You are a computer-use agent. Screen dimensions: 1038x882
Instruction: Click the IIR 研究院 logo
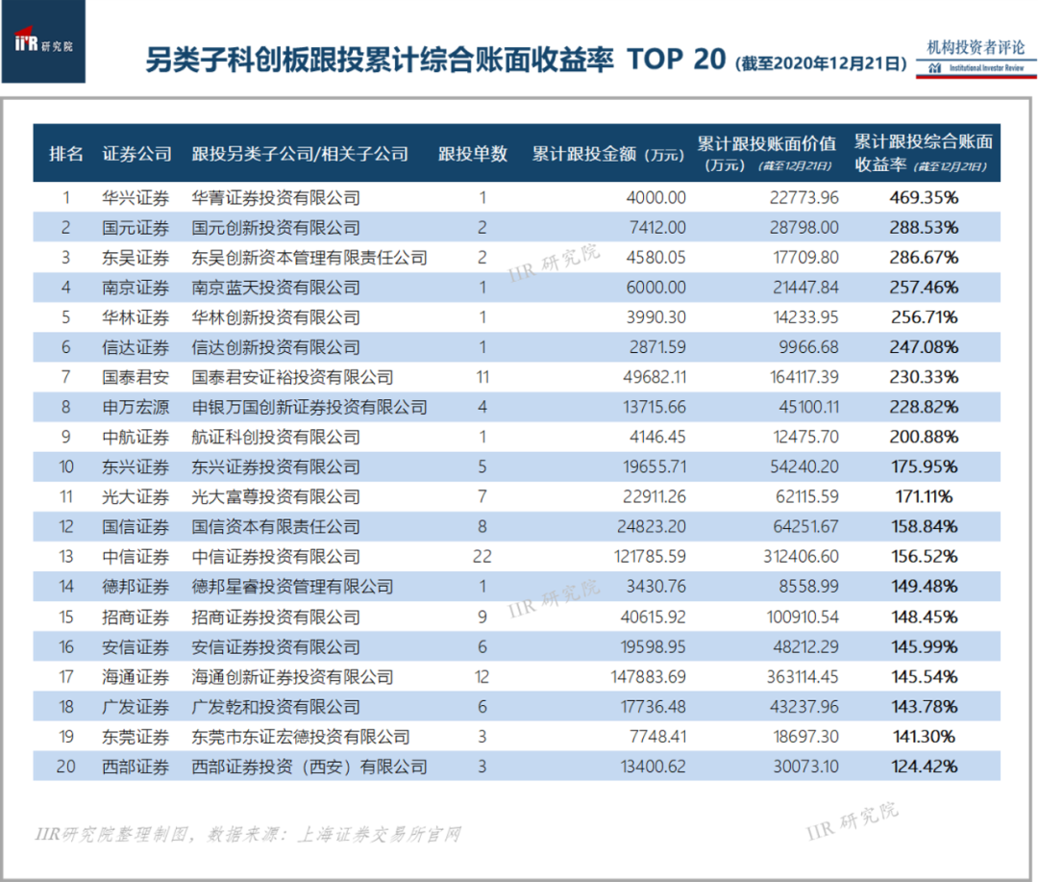tap(43, 41)
